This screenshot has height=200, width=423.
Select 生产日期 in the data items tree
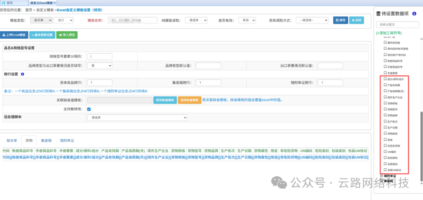pos(392,128)
